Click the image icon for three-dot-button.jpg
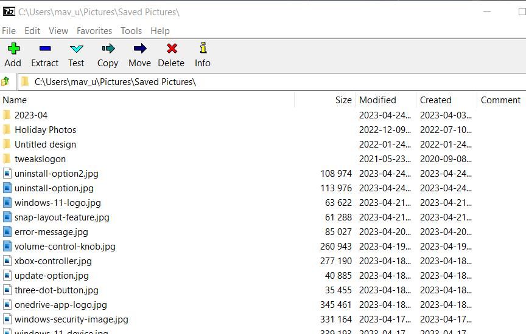The image size is (526, 334). coord(7,290)
